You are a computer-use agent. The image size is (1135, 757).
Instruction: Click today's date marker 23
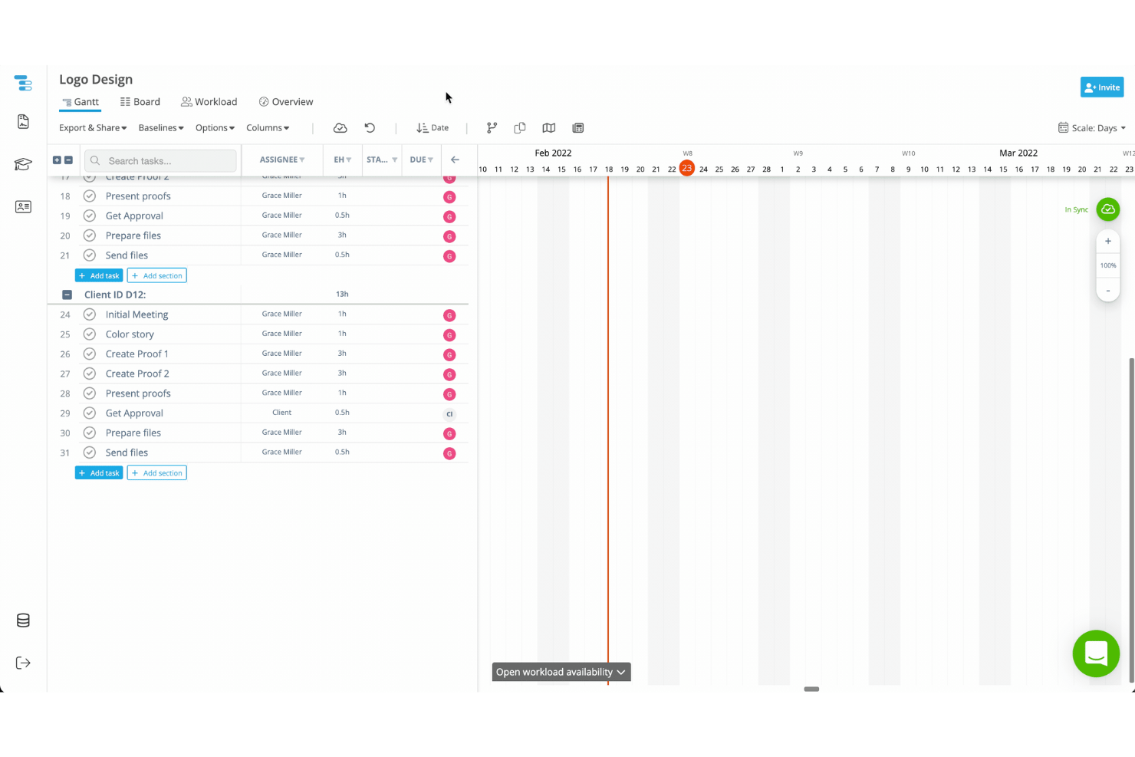[x=687, y=168]
